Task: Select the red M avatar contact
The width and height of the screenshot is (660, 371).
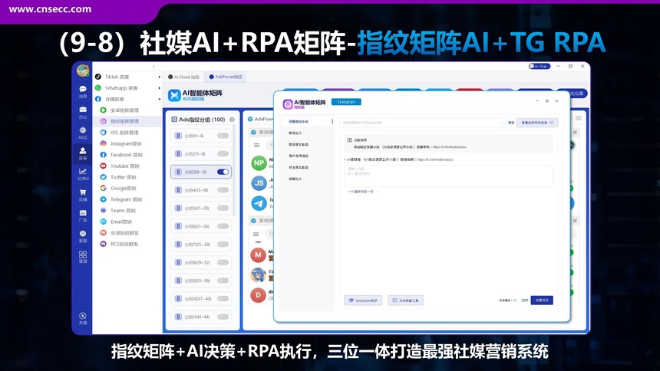Action: [x=258, y=254]
